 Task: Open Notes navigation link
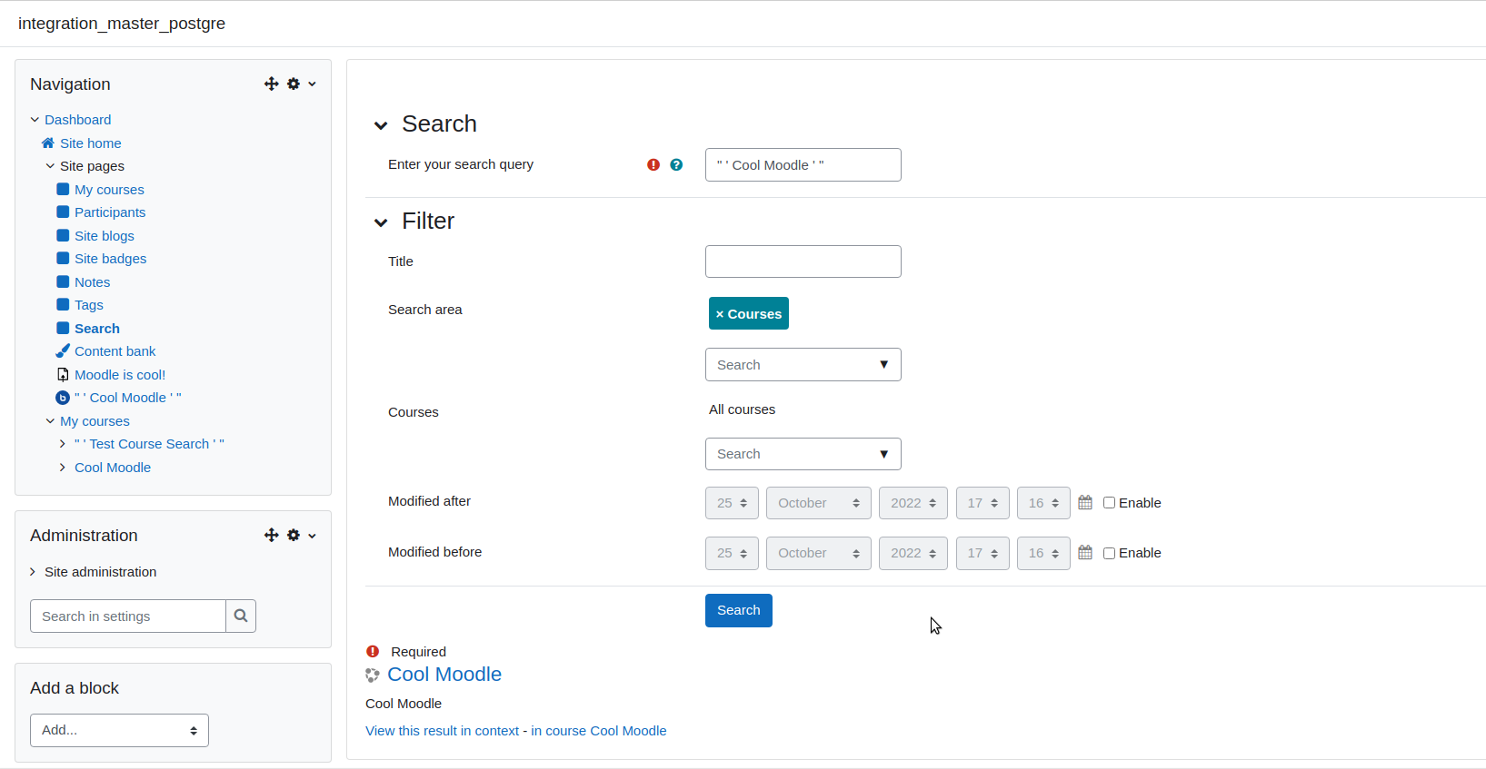click(x=92, y=281)
